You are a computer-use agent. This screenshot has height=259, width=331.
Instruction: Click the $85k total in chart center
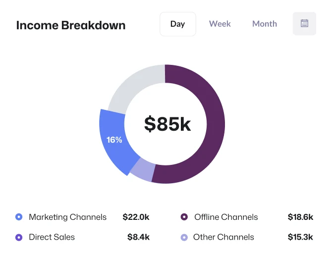(167, 124)
